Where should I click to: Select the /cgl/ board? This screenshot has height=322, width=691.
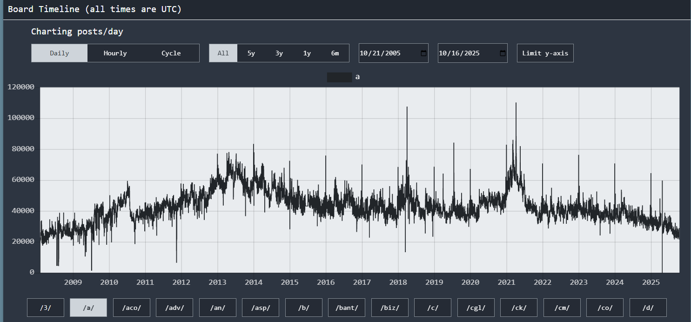coord(476,308)
